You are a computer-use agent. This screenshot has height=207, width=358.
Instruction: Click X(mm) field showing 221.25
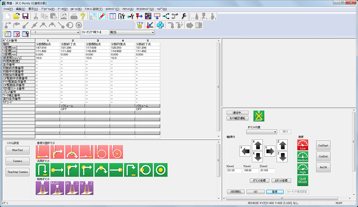234,170
